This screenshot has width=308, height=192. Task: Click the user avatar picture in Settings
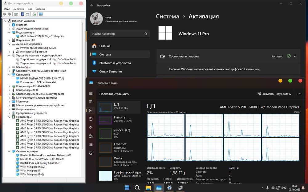(x=96, y=19)
